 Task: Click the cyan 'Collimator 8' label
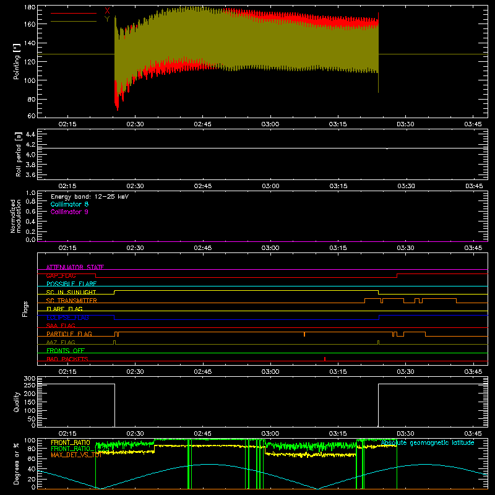point(69,204)
